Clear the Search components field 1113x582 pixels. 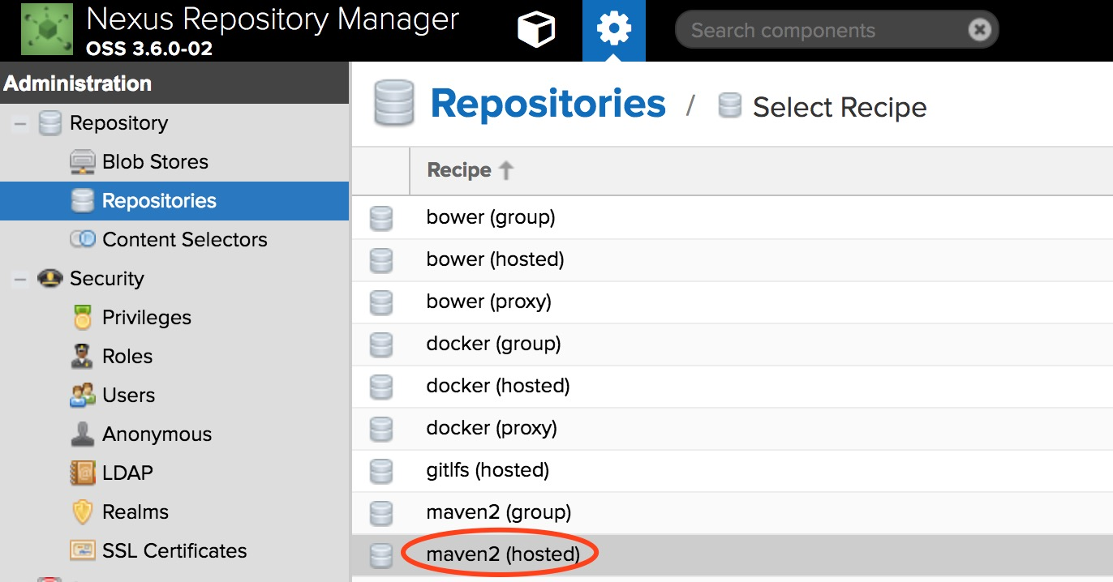coord(980,29)
